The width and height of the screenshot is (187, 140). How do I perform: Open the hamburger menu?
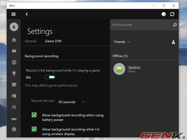coord(13,14)
